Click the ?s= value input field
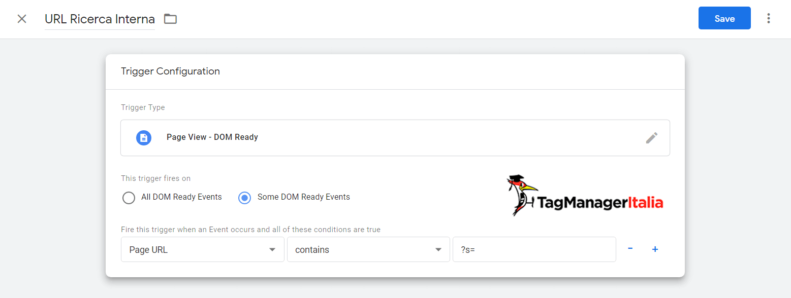Screen dimensions: 791x298 tap(534, 249)
